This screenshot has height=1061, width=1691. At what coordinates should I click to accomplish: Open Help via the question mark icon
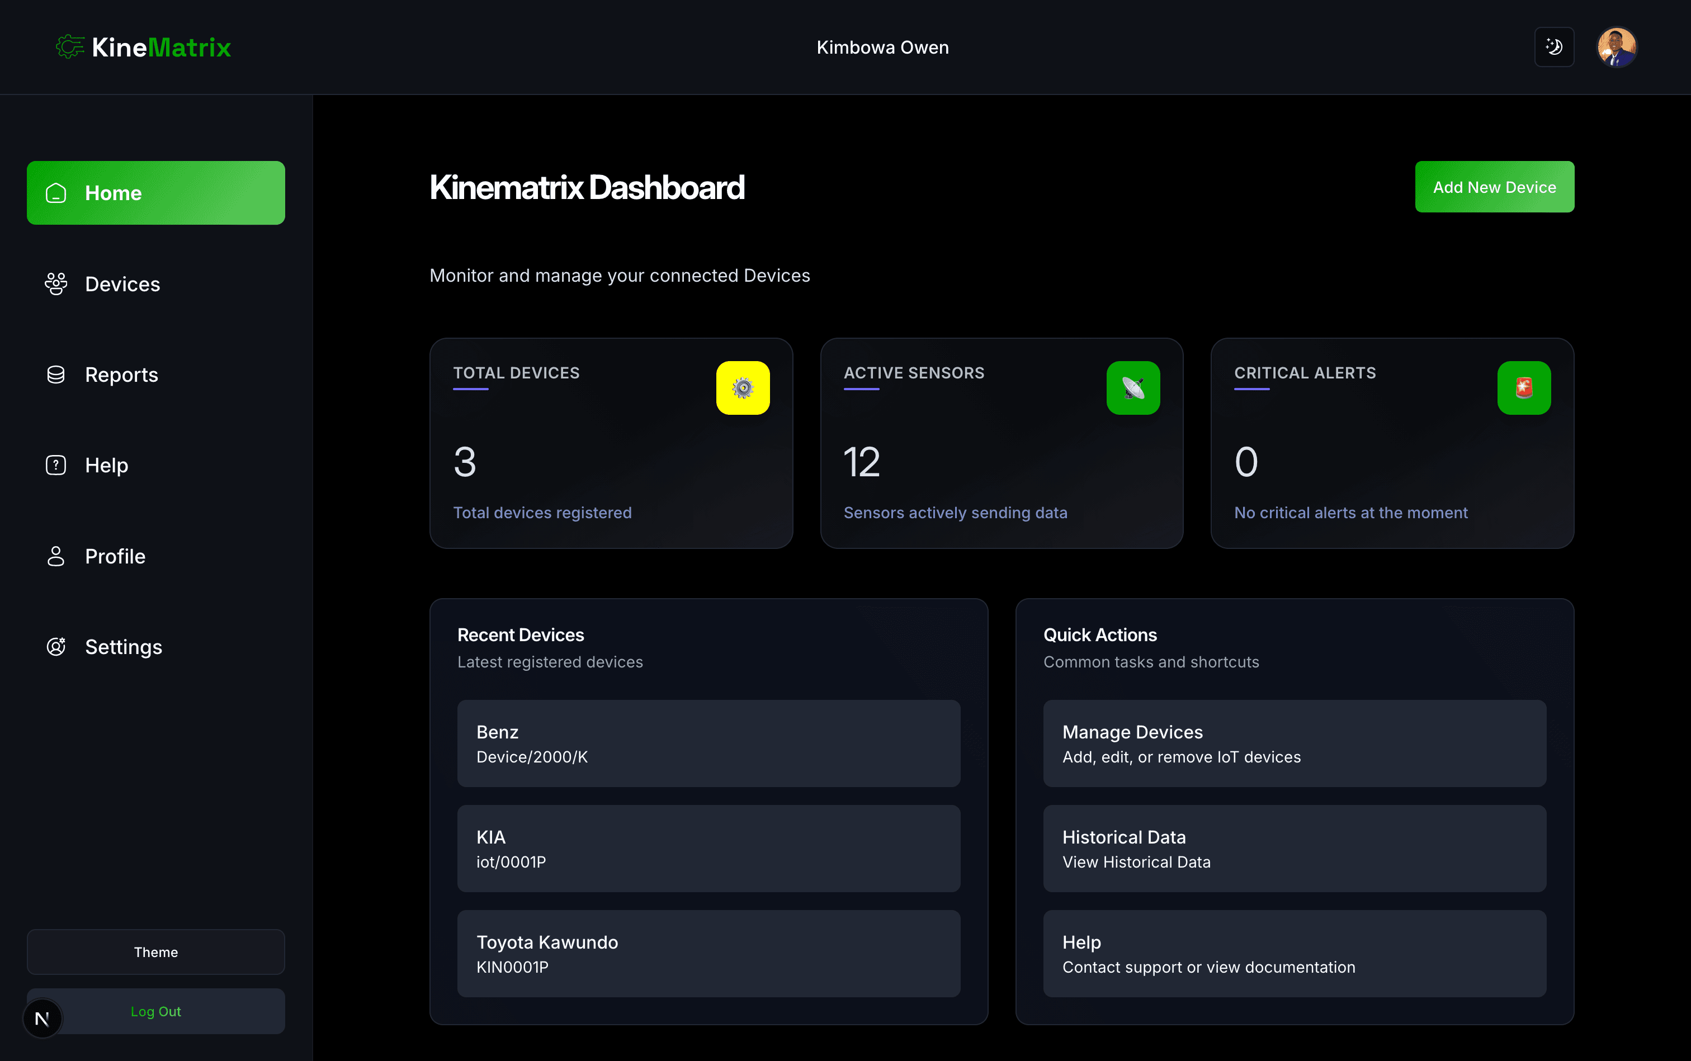coord(55,465)
